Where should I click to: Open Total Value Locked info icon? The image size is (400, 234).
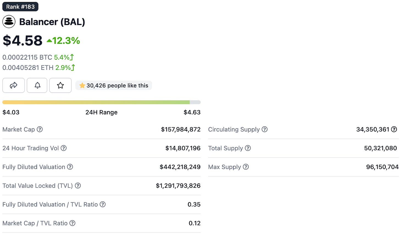tap(78, 186)
